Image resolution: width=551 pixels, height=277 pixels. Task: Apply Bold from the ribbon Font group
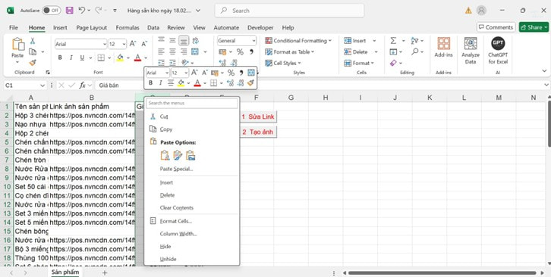tap(60, 58)
